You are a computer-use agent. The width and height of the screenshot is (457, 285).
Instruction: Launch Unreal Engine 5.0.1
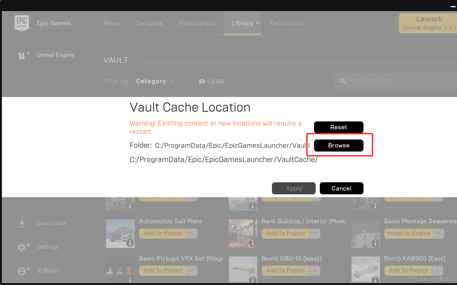point(428,23)
